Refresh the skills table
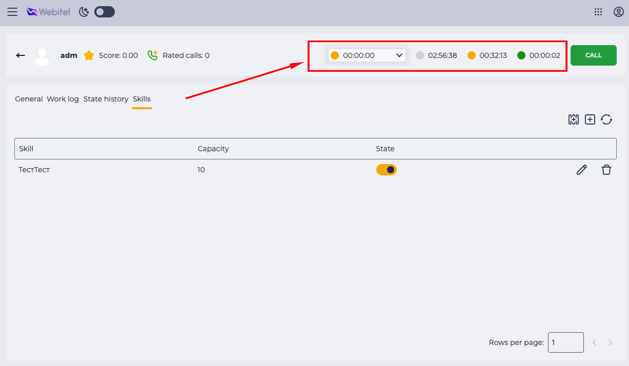 (x=606, y=119)
